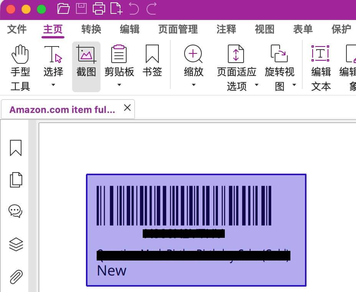Open the File (文件) menu
The image size is (356, 292).
click(x=17, y=29)
